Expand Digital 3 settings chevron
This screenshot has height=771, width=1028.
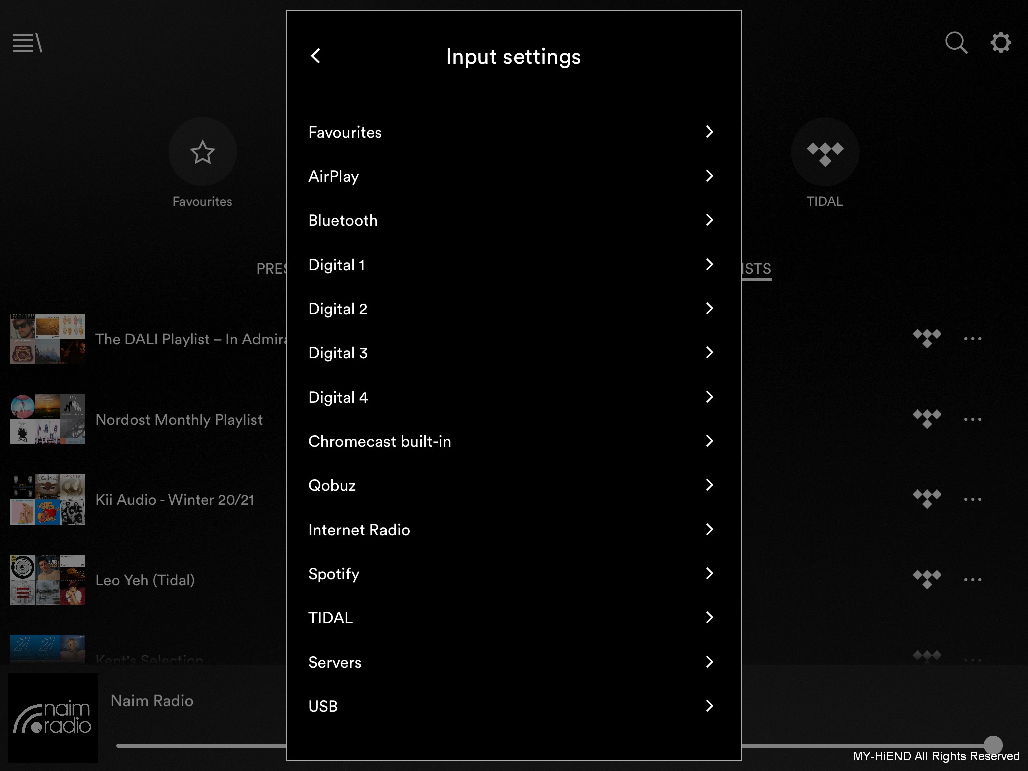[x=709, y=353]
